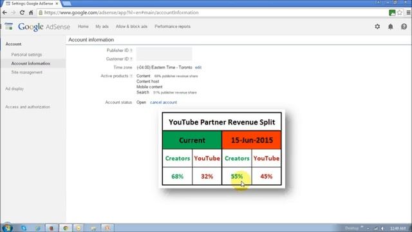Click the 45% cell in the table
Image resolution: width=412 pixels, height=232 pixels.
(267, 176)
